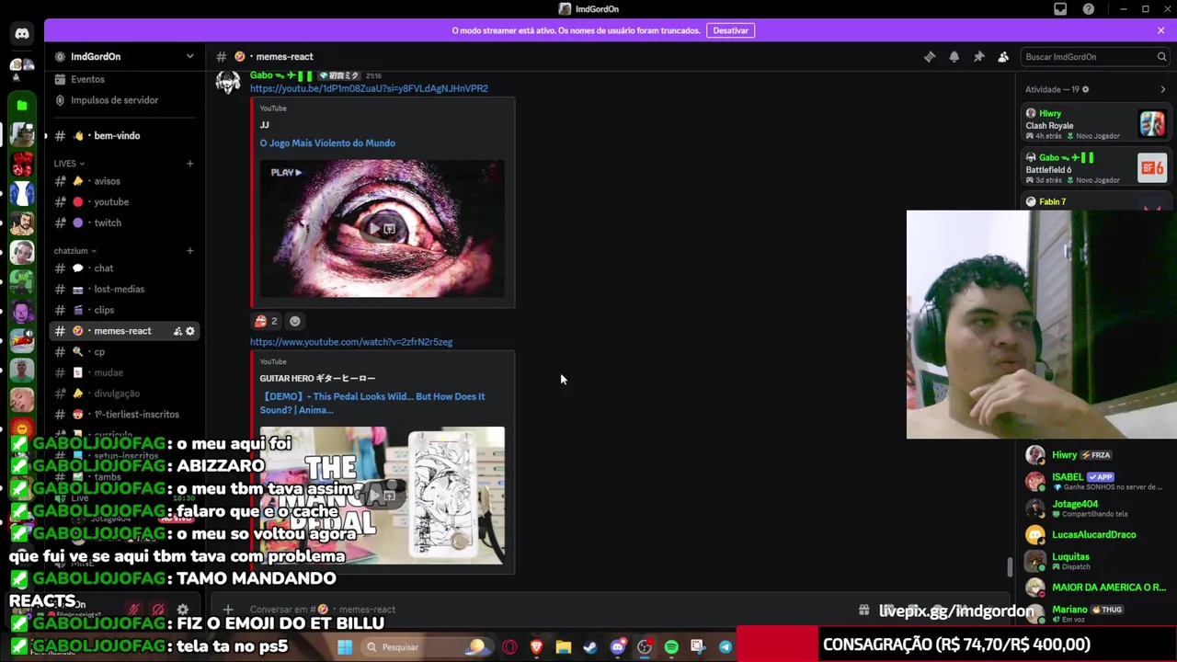Open Battlefield 6 game thumbnail
This screenshot has height=662, width=1177.
pyautogui.click(x=1152, y=167)
